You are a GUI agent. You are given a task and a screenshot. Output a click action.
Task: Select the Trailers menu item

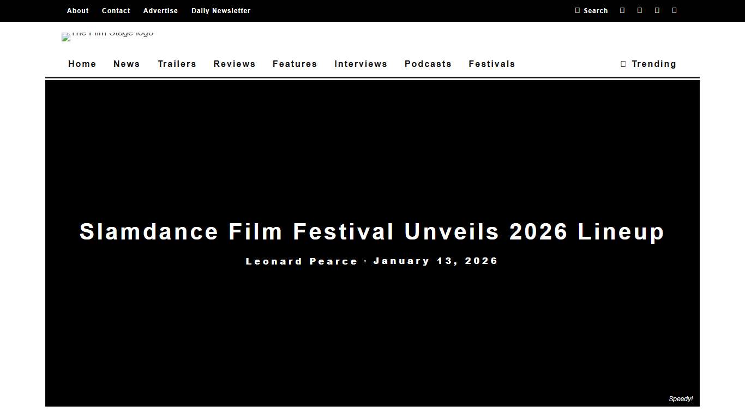[x=177, y=64]
